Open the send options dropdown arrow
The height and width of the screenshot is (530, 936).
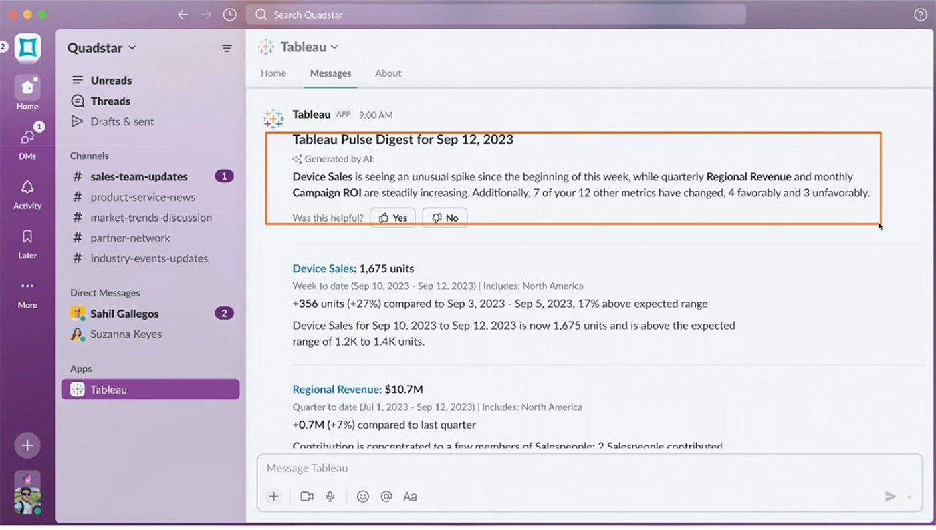coord(909,497)
